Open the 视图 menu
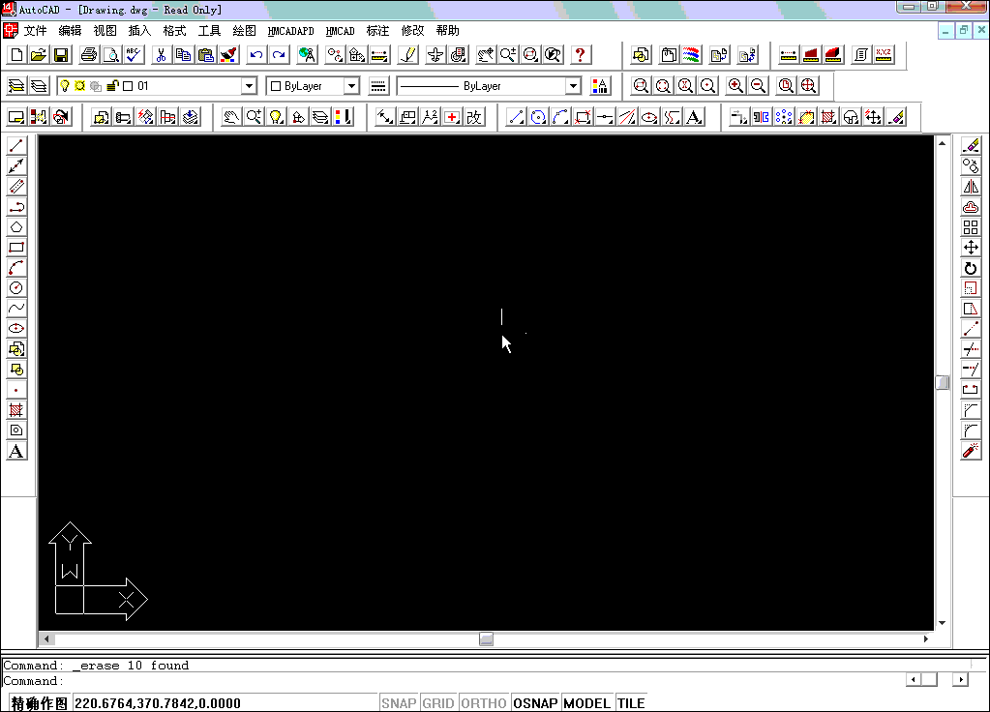This screenshot has width=990, height=712. pos(105,31)
